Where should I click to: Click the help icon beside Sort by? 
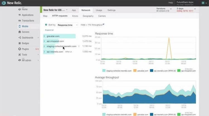click(46, 25)
